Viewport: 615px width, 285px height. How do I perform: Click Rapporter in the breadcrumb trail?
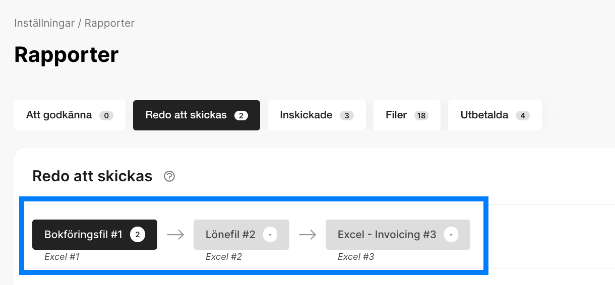click(x=109, y=23)
